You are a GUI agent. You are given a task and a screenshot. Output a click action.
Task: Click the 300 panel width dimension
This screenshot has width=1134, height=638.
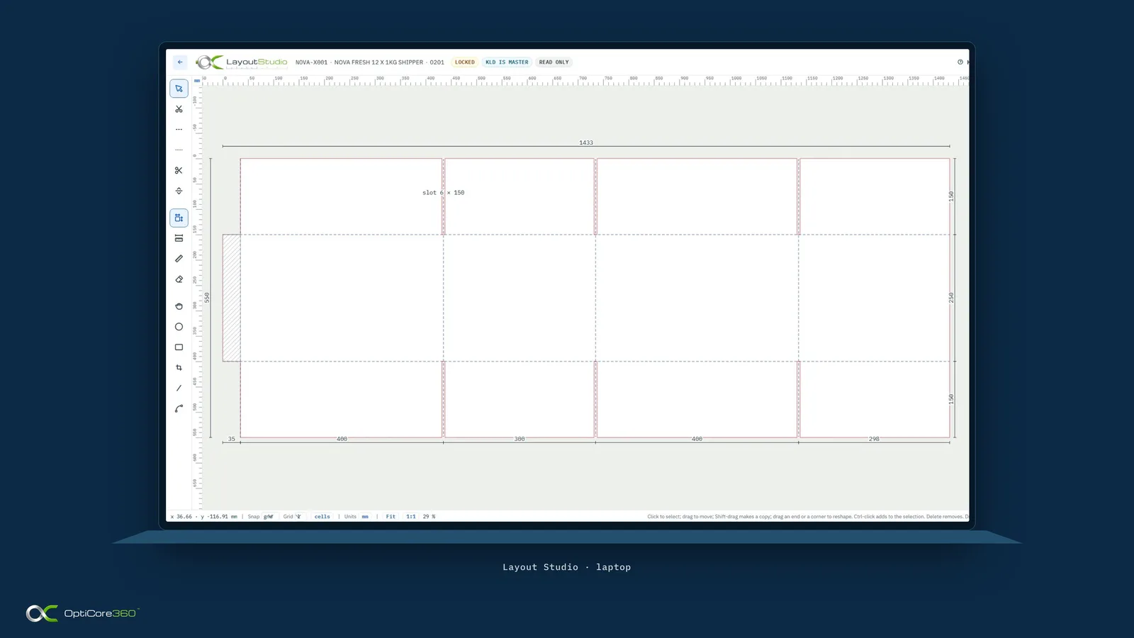coord(520,439)
